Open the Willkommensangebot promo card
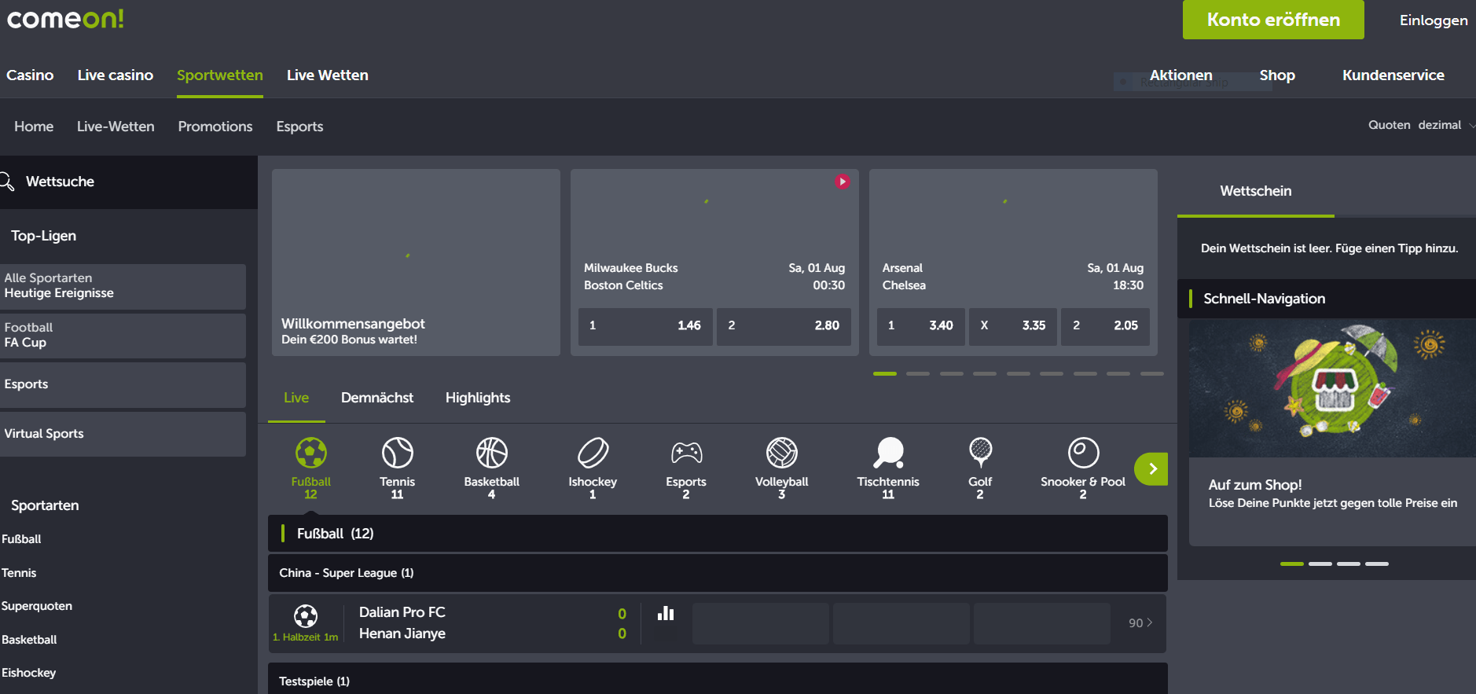The width and height of the screenshot is (1476, 694). click(416, 263)
